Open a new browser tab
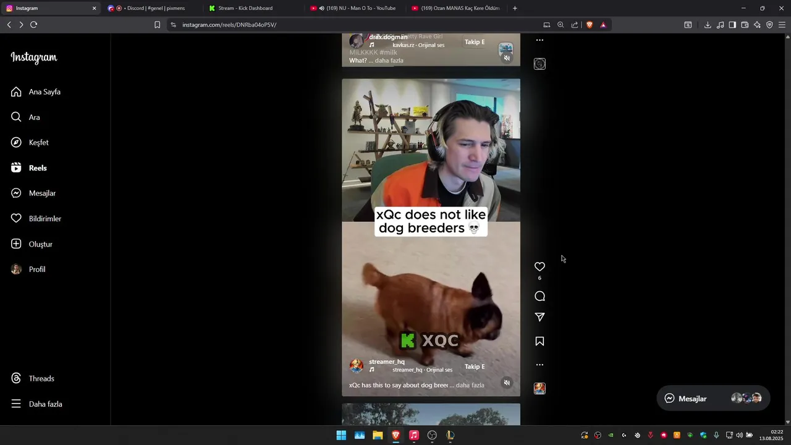 [515, 8]
